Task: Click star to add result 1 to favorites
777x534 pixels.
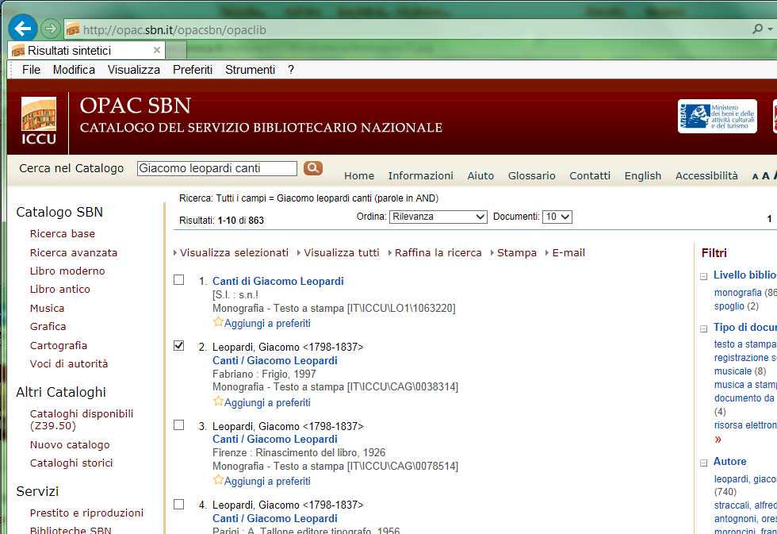Action: pyautogui.click(x=218, y=322)
